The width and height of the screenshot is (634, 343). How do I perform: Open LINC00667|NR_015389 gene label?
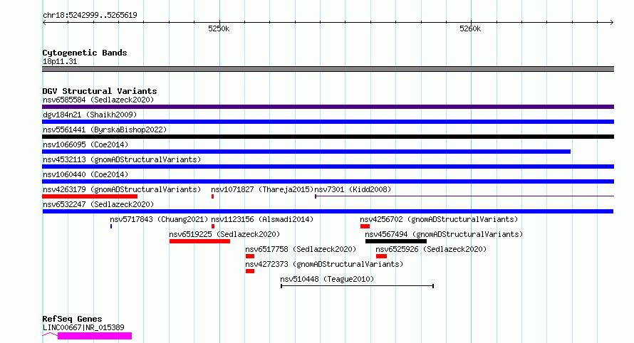point(83,327)
